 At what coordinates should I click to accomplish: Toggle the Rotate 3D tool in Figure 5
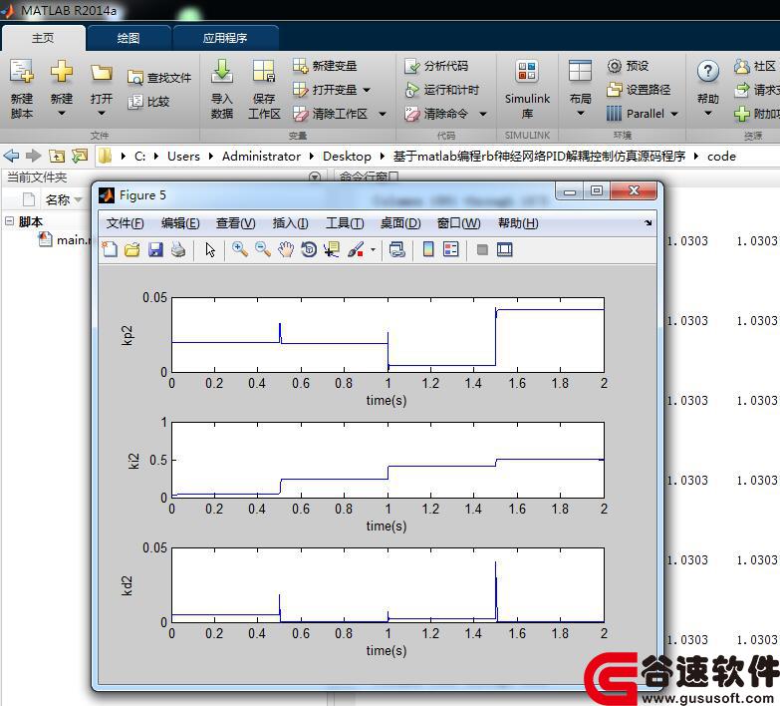point(309,249)
